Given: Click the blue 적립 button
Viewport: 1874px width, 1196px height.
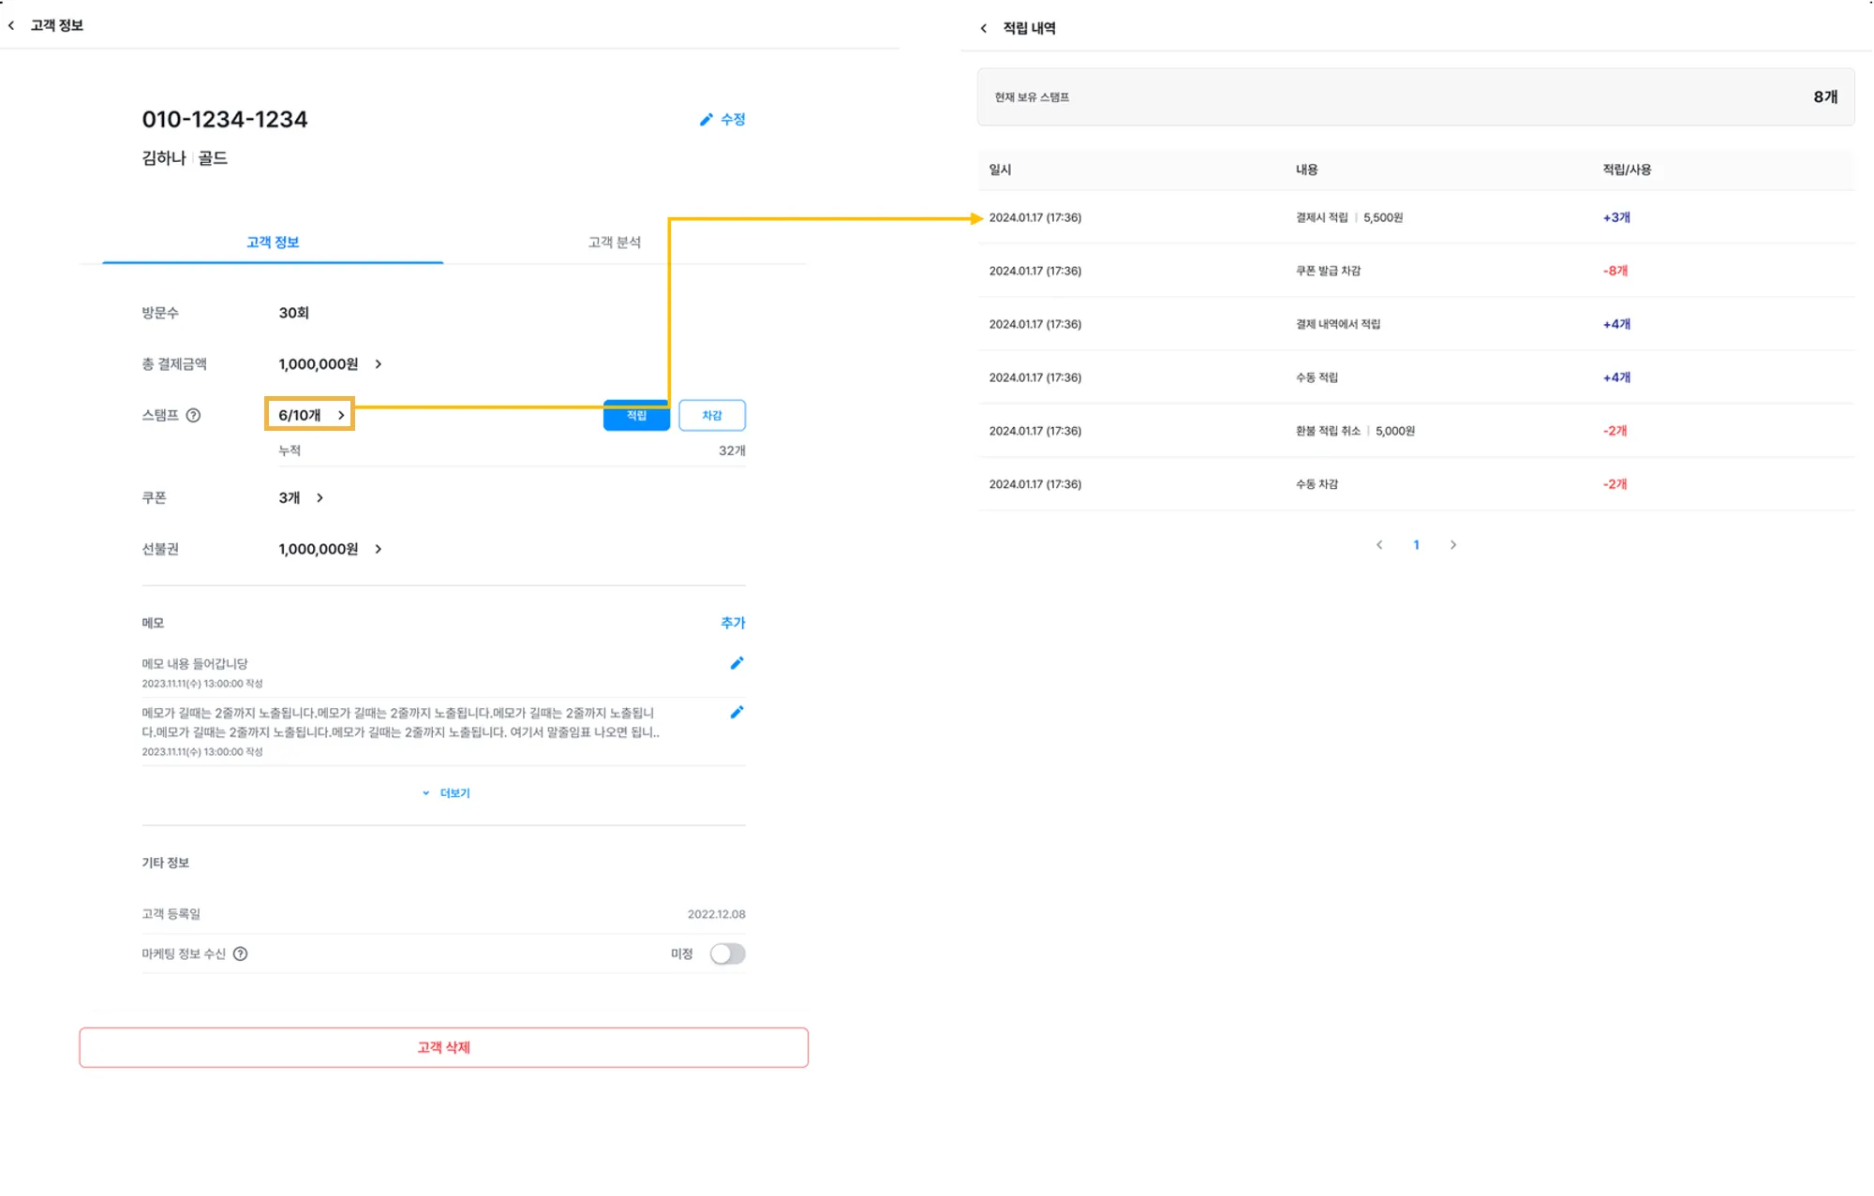Looking at the screenshot, I should pyautogui.click(x=636, y=416).
